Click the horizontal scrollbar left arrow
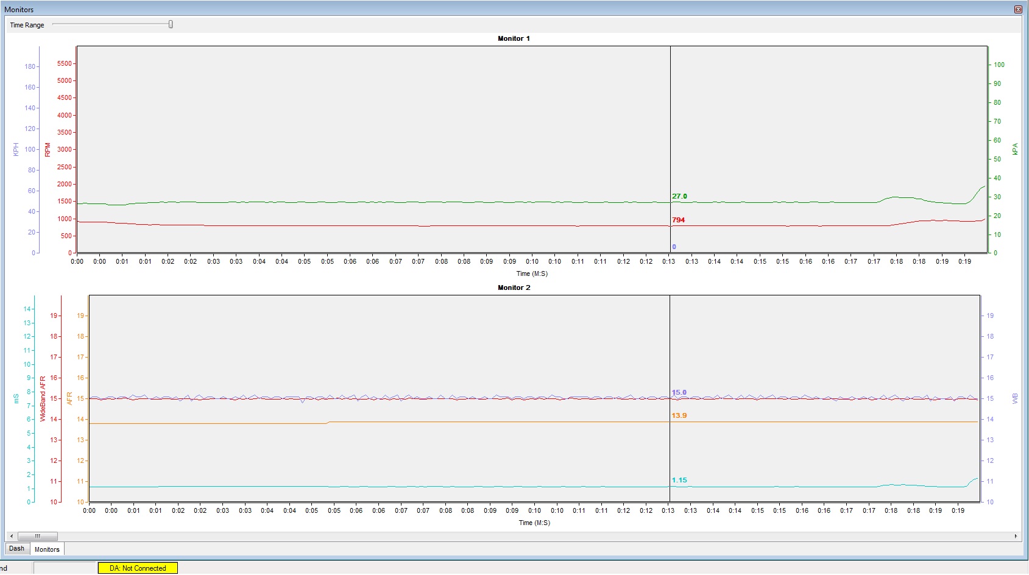1029x575 pixels. tap(11, 537)
